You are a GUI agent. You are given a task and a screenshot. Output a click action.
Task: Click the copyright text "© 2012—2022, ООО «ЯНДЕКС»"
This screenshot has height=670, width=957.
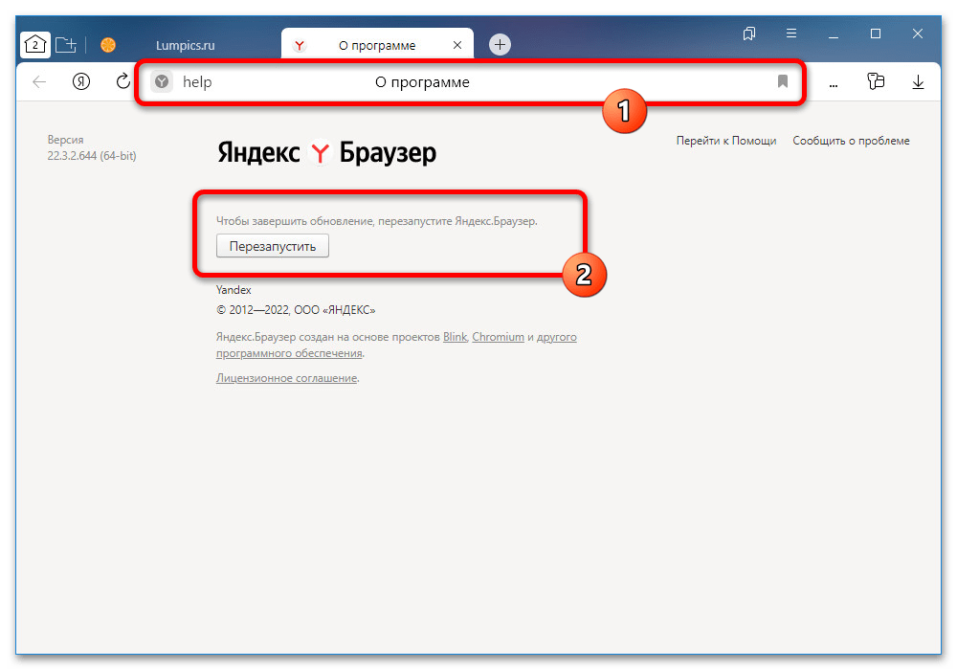pos(296,310)
